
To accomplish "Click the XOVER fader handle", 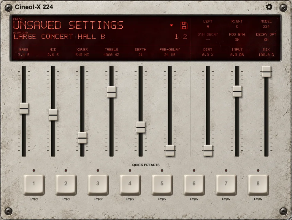I will (x=82, y=138).
